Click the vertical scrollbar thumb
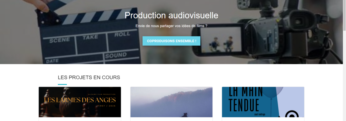The height and width of the screenshot is (121, 346). tap(344, 15)
